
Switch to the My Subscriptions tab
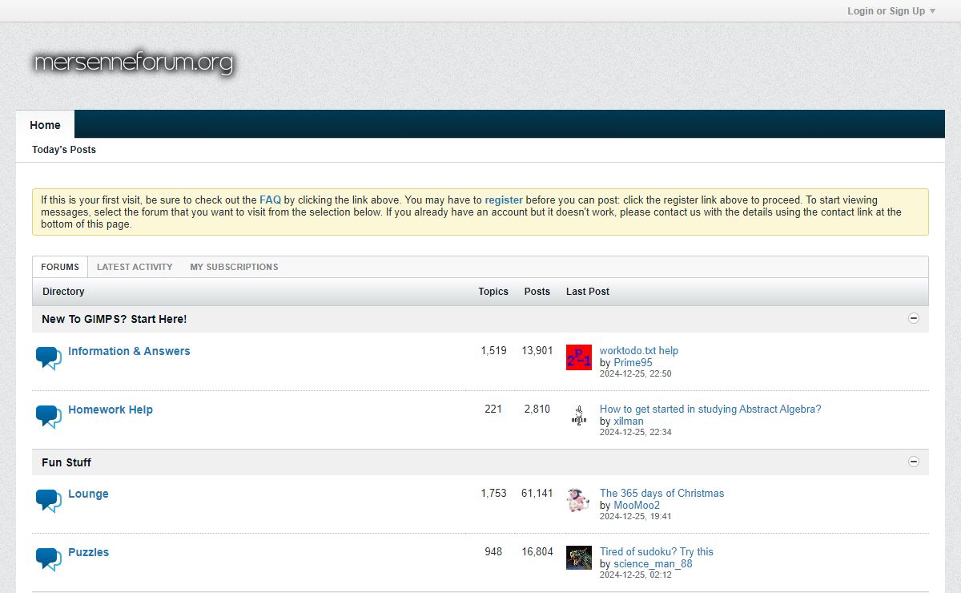(234, 267)
